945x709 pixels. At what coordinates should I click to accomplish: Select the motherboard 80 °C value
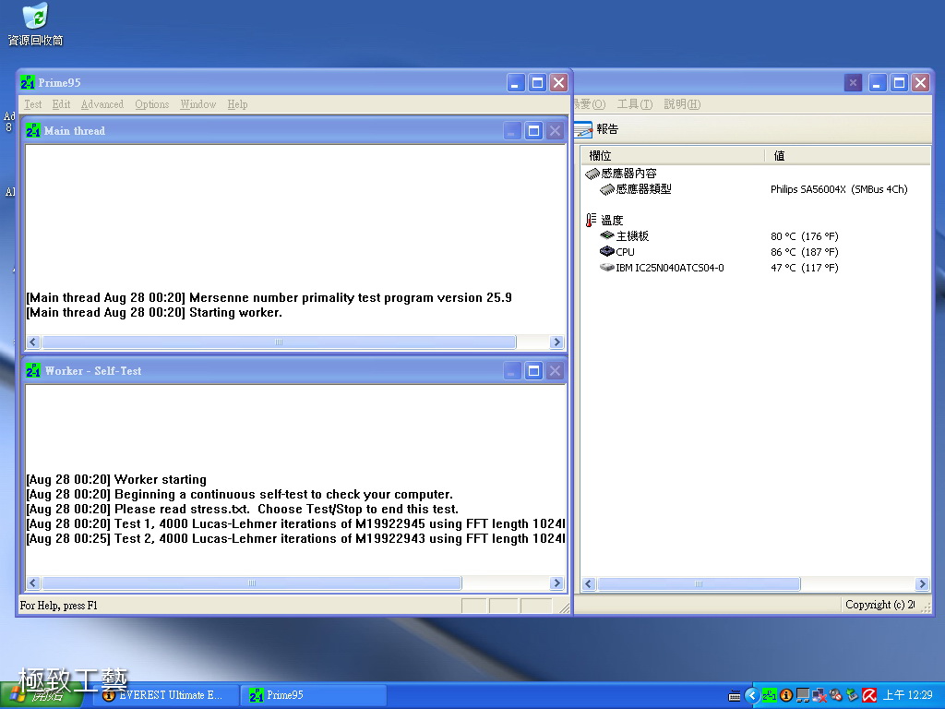coord(805,236)
